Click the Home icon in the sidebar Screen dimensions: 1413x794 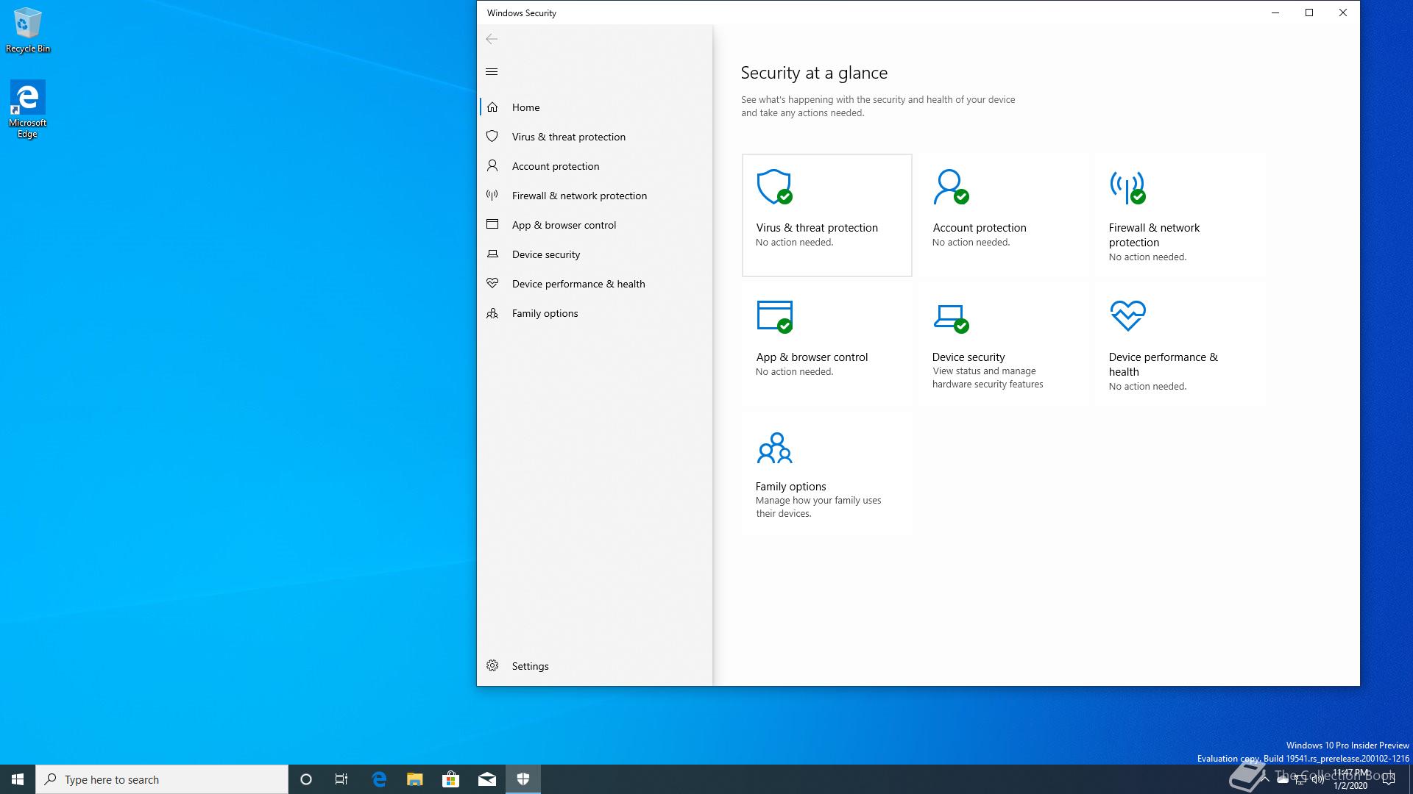pos(492,107)
